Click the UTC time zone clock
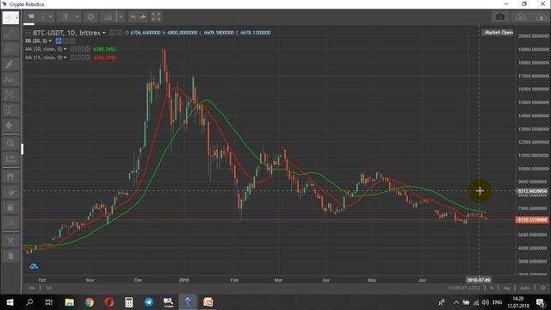 pos(464,288)
